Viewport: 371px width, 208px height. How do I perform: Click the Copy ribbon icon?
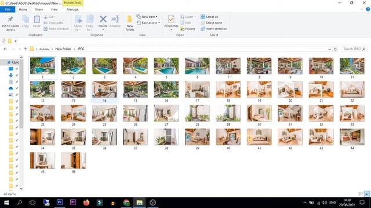[26, 21]
